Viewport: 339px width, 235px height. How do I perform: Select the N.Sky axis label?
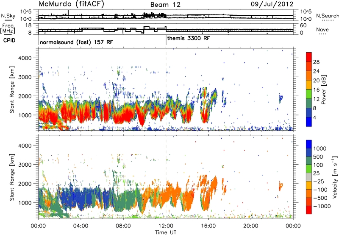8,16
